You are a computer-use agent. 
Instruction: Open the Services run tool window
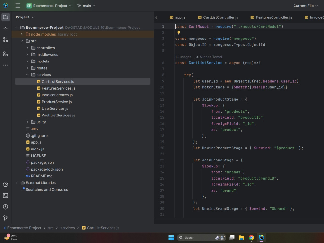[x=6, y=184]
